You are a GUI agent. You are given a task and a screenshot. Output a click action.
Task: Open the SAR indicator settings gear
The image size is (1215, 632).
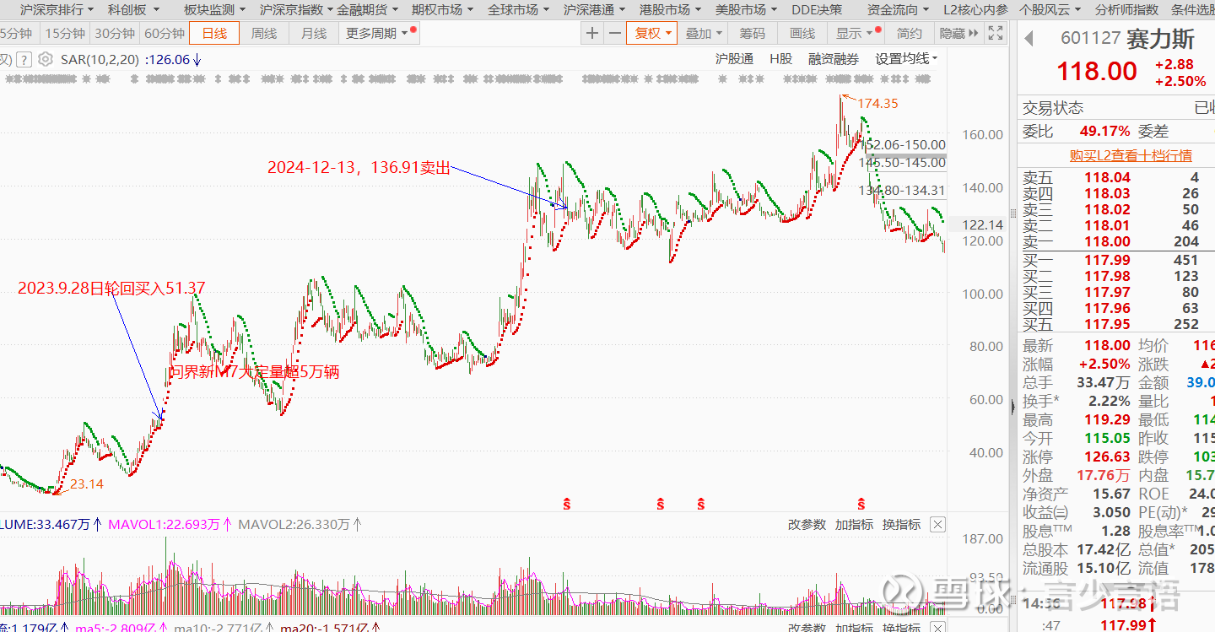45,60
